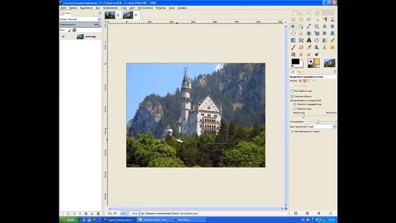Viewport: 396px width, 223px height.
Task: Select the Bucket Fill tool
Action: [x=317, y=40]
